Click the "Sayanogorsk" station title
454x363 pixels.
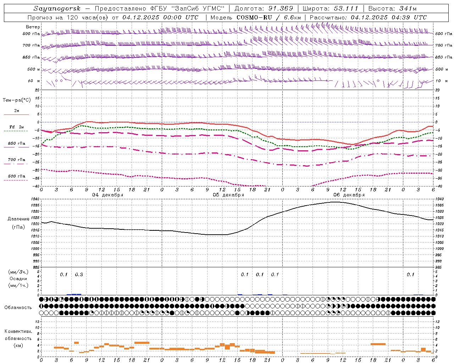point(57,9)
